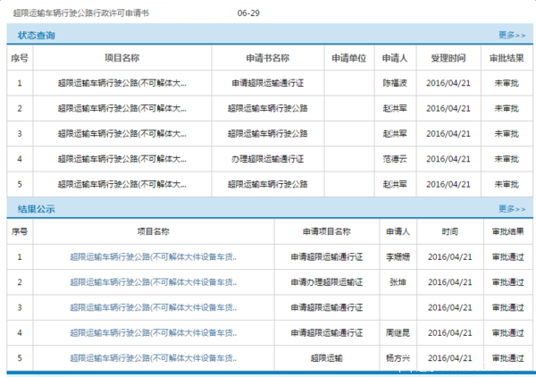536x377 pixels.
Task: Select the 结果公示 section header
Action: (37, 209)
